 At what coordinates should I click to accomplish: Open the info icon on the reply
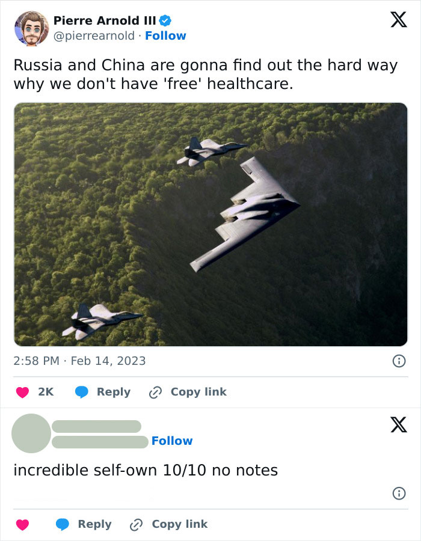398,492
